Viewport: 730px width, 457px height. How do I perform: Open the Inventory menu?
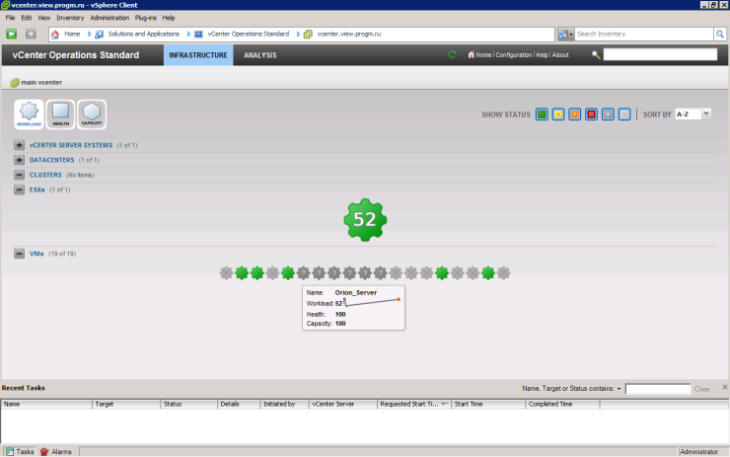pyautogui.click(x=70, y=18)
